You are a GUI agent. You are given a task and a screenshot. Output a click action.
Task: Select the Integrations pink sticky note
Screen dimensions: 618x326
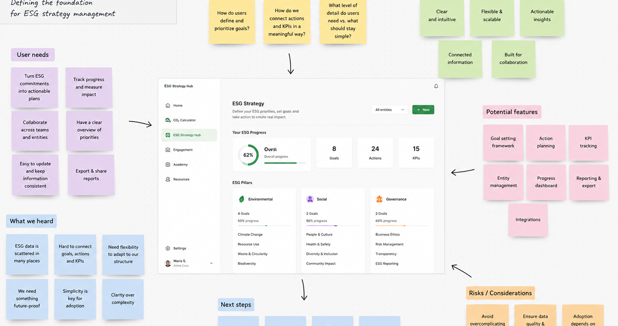coord(528,220)
